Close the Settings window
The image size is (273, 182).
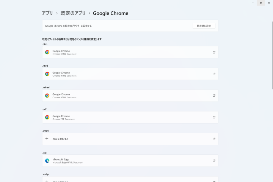(x=269, y=3)
